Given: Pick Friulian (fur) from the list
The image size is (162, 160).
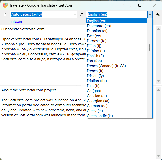Looking at the screenshot, I should (117, 81).
